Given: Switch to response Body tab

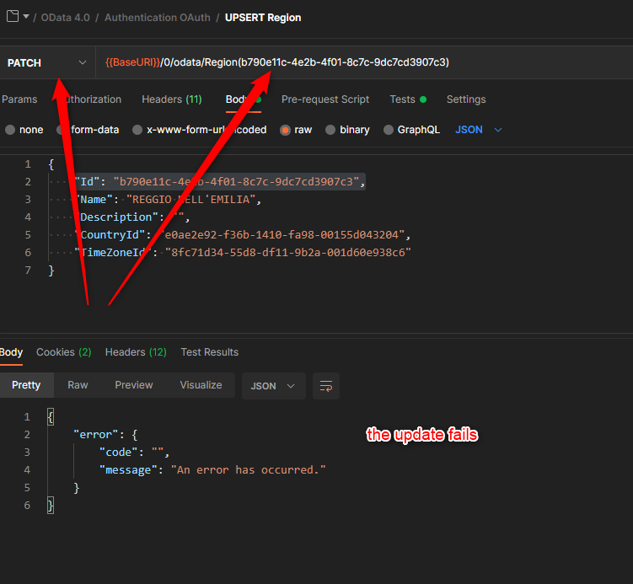Looking at the screenshot, I should click(11, 352).
